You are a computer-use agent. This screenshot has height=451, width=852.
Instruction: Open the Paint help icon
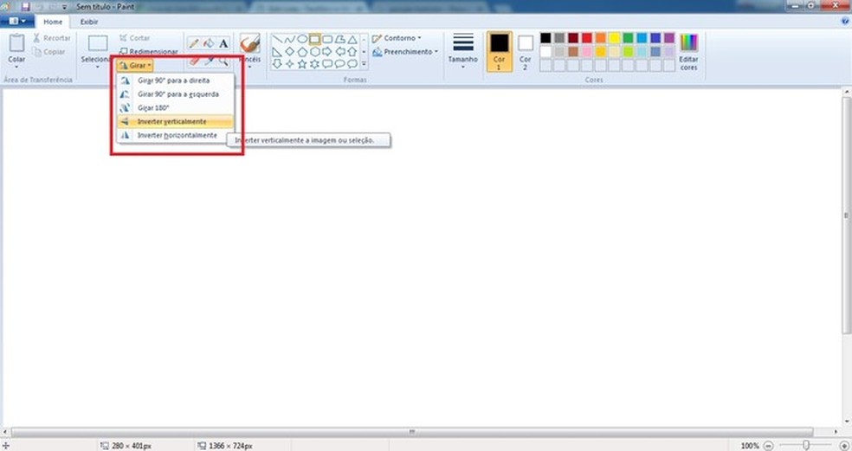845,21
